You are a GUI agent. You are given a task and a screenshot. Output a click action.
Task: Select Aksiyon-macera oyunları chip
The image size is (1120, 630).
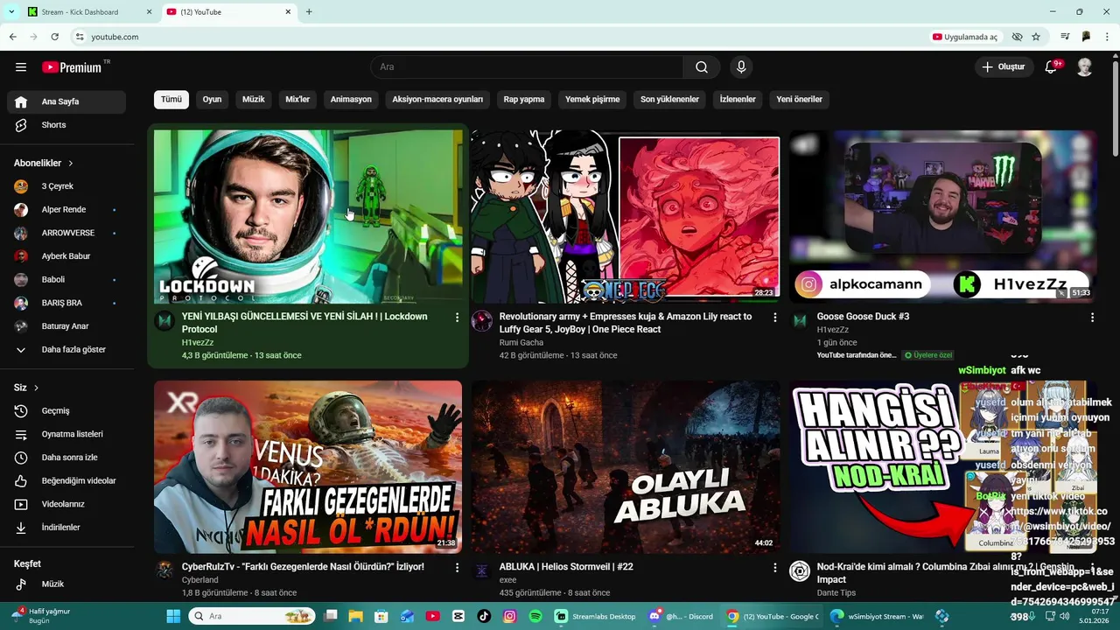tap(437, 99)
